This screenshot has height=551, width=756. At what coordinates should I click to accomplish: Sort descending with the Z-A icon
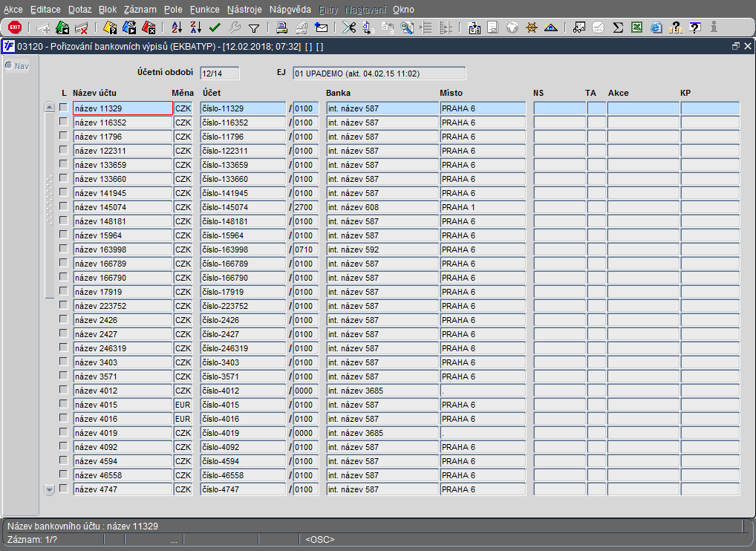point(195,27)
